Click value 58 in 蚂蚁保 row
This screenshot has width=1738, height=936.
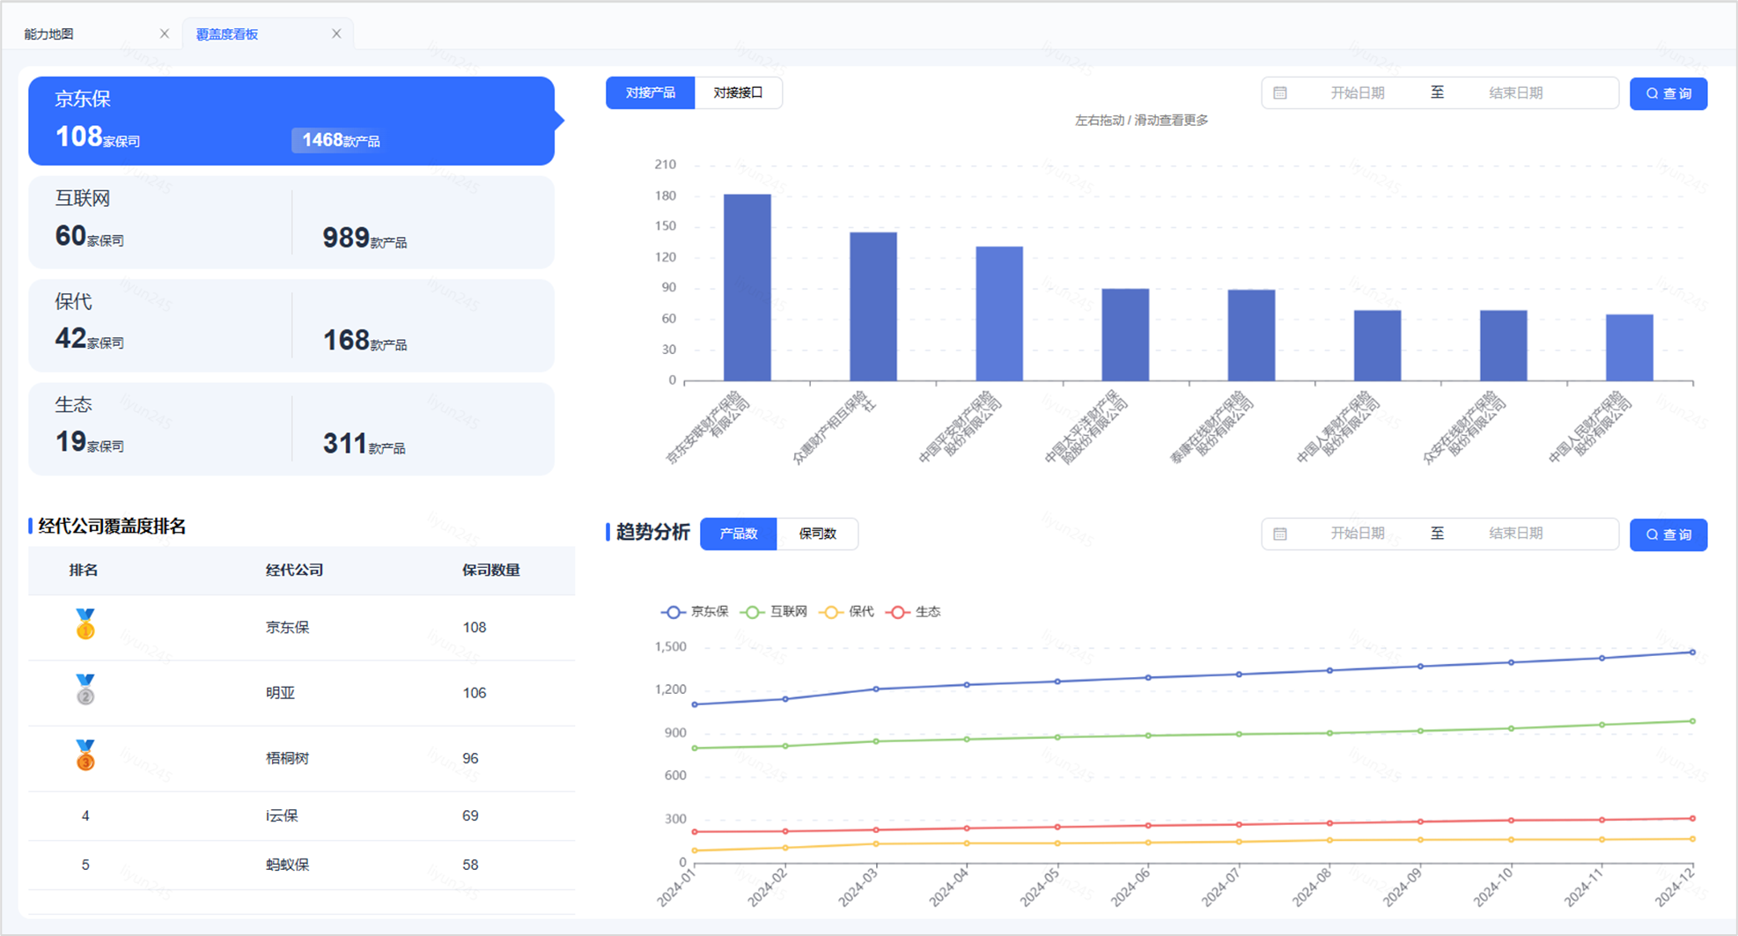(470, 865)
